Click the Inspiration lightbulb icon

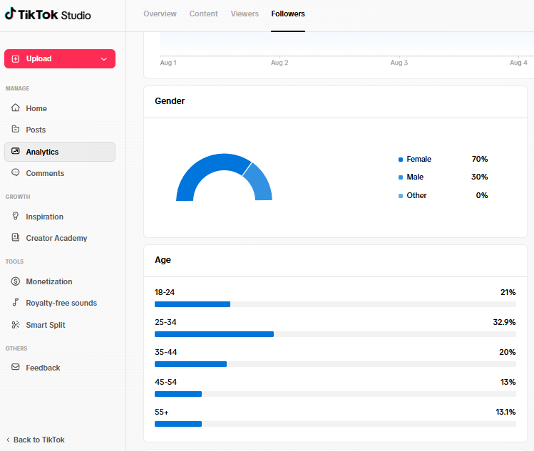tap(15, 216)
